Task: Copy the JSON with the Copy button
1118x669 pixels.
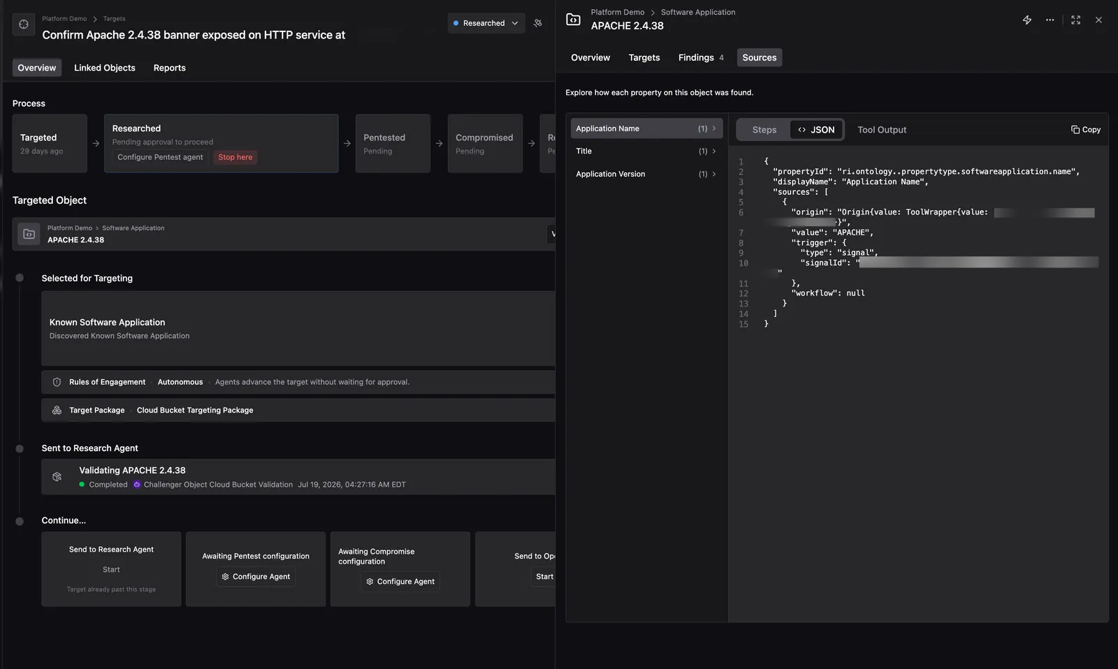Action: pyautogui.click(x=1086, y=130)
